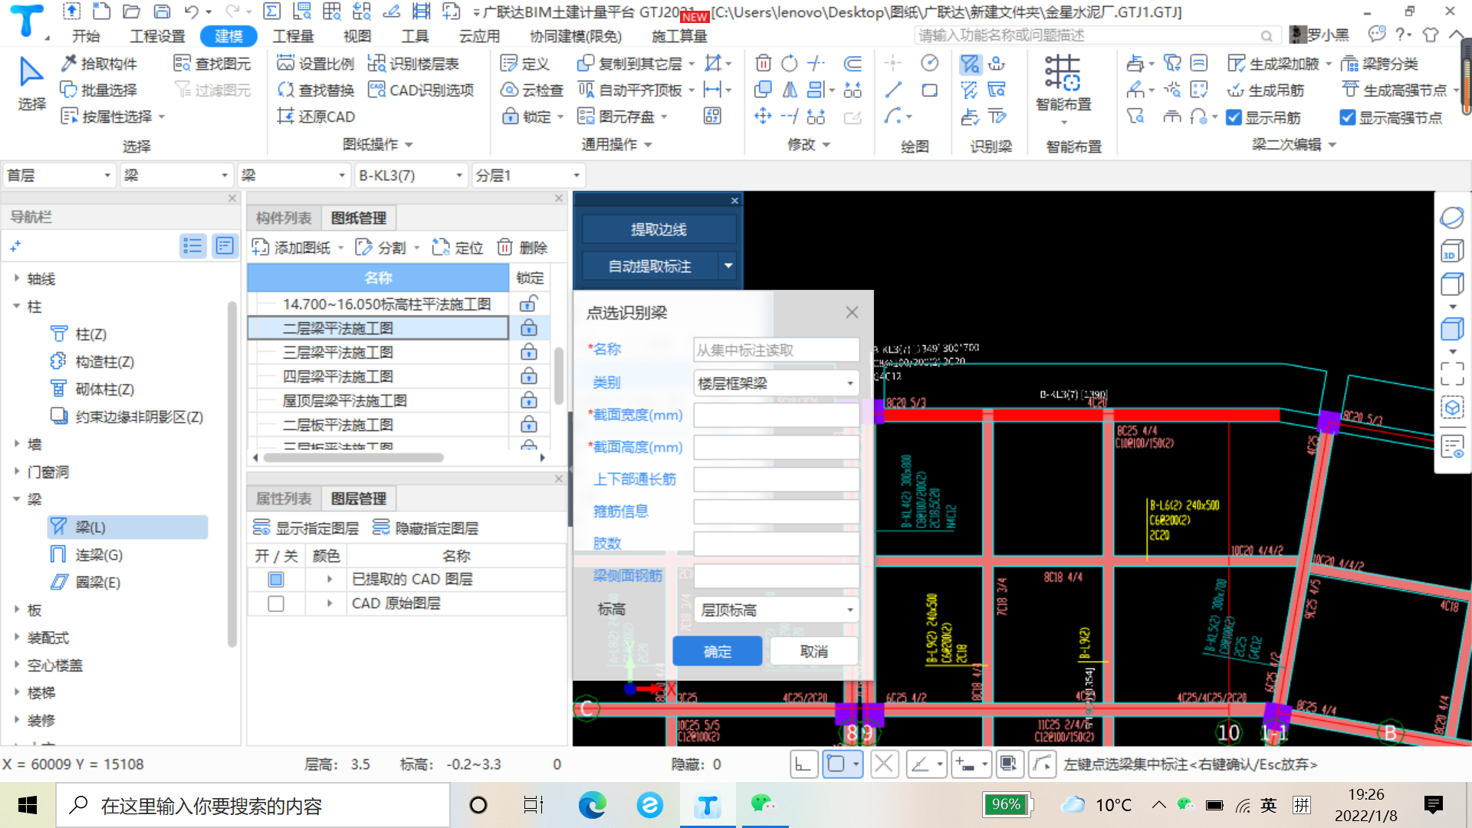Click vertical scrollbar of navigation tree
The height and width of the screenshot is (828, 1472).
click(x=232, y=475)
